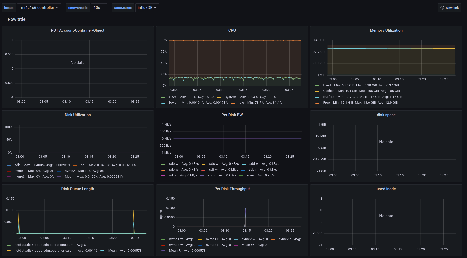Click the nvme3 legend color icon
This screenshot has height=258, width=467.
pos(9,177)
